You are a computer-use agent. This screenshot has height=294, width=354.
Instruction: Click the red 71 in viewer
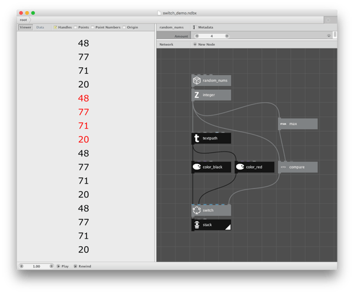[x=84, y=126]
